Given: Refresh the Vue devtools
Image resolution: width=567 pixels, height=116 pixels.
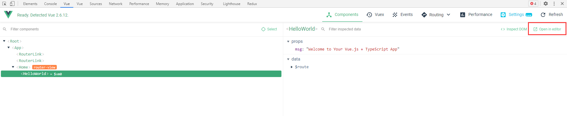Looking at the screenshot, I should click(552, 14).
